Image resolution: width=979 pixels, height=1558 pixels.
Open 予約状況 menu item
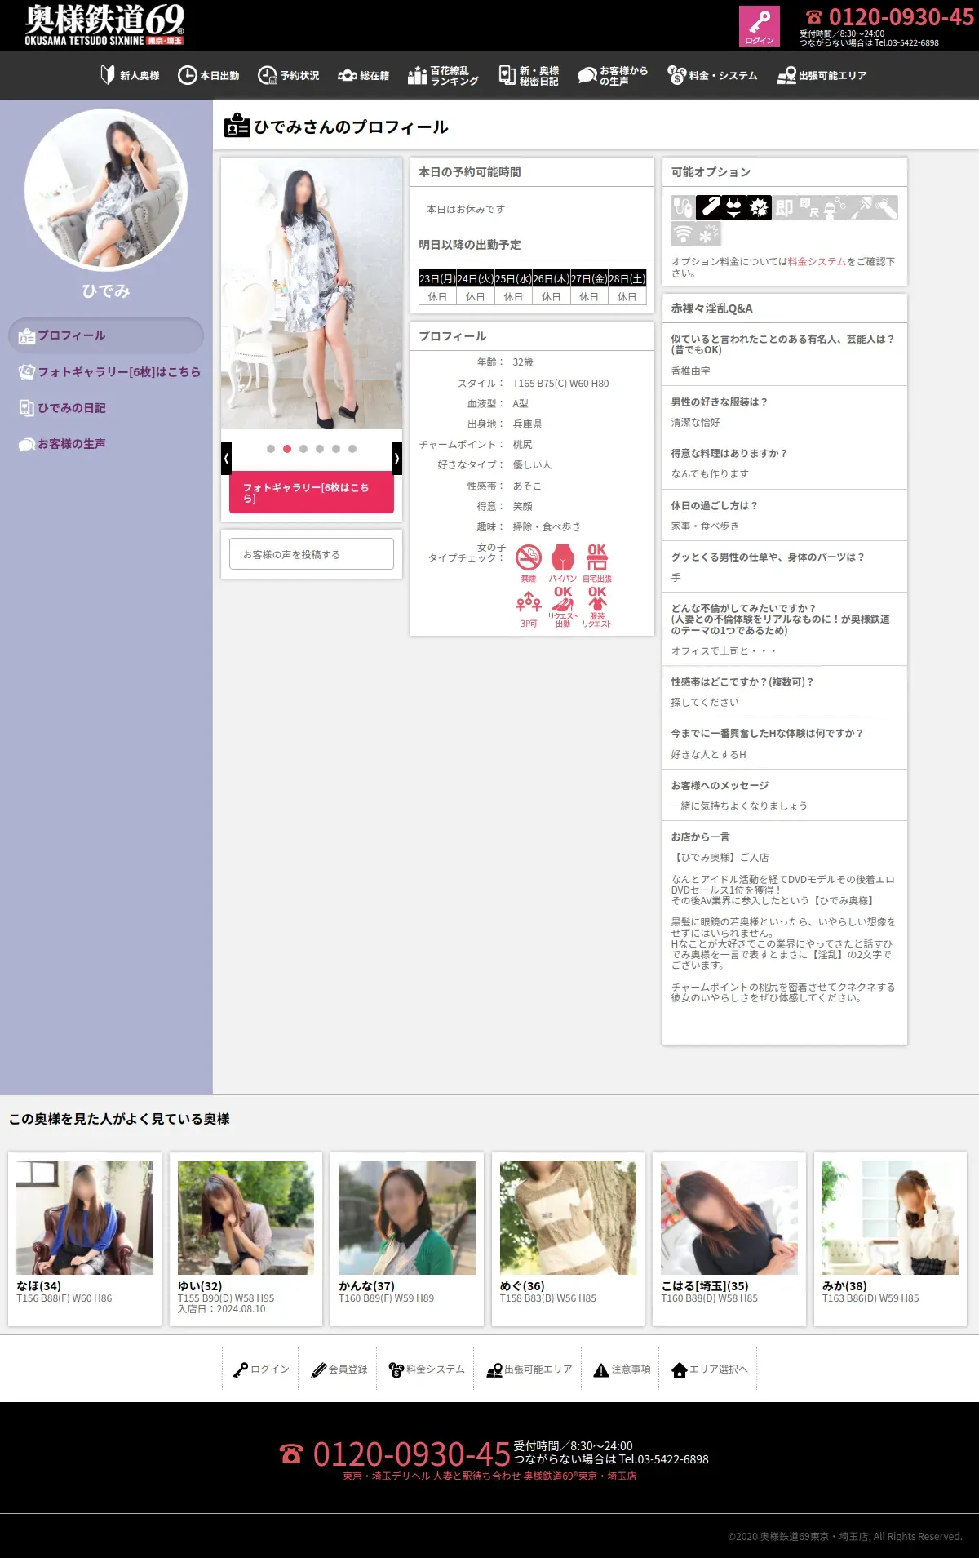[289, 75]
